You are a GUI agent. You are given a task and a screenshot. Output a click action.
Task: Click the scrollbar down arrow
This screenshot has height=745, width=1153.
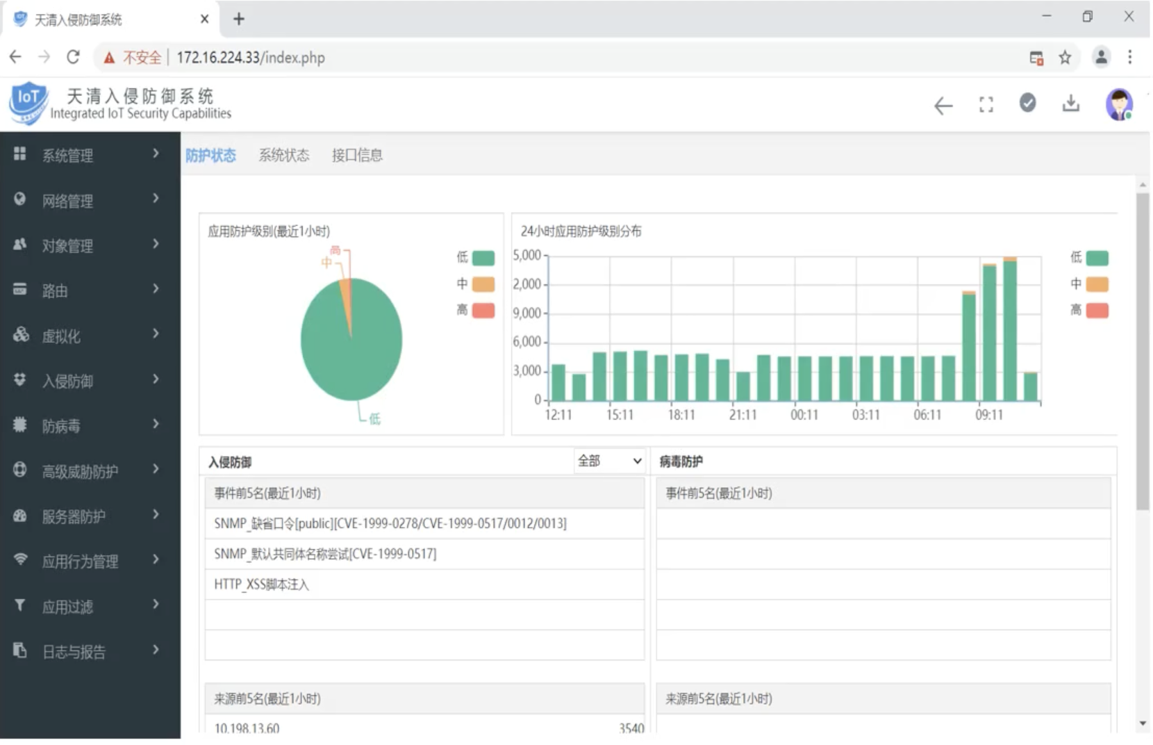[x=1143, y=724]
